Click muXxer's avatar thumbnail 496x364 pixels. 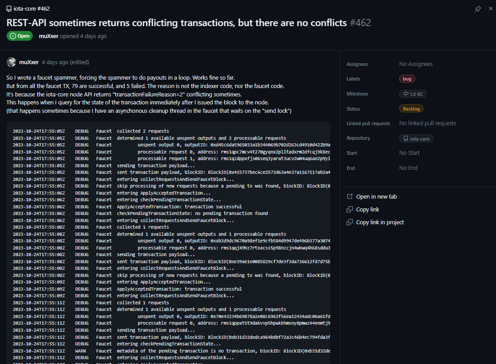click(x=12, y=62)
